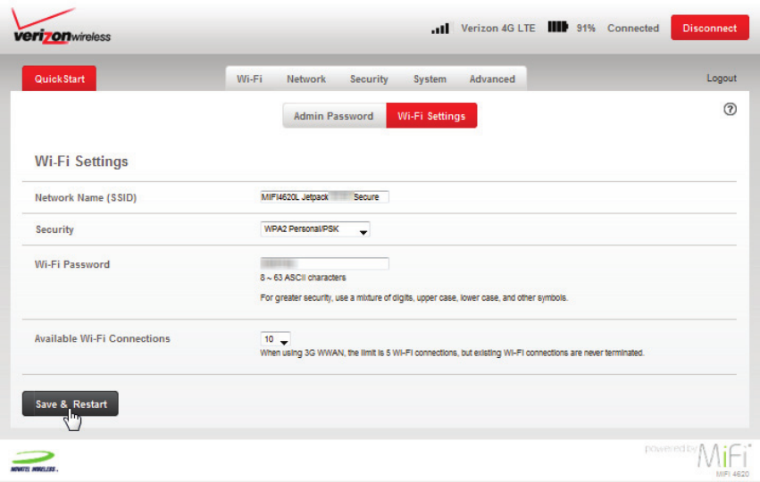Click the Wi-Fi Settings page heading

pyautogui.click(x=81, y=162)
